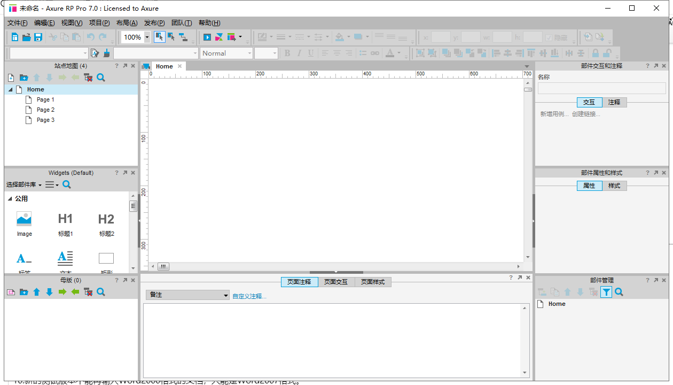Select Page 2 in the sitemap
This screenshot has width=673, height=385.
45,110
